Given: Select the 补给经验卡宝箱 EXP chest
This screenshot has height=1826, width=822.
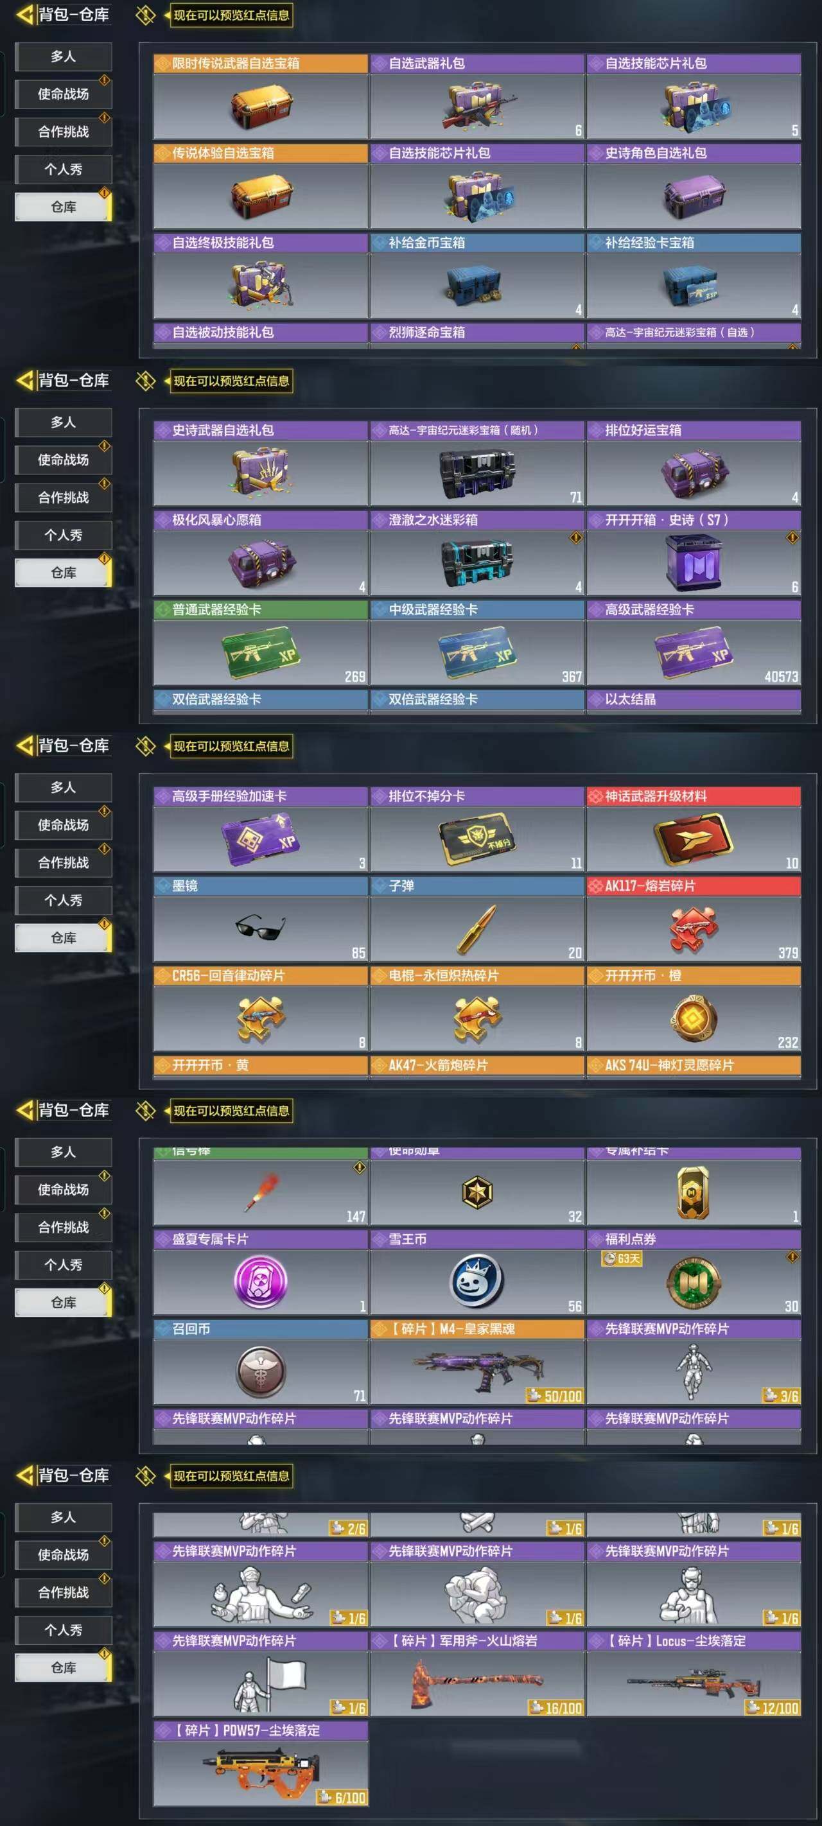Looking at the screenshot, I should (694, 277).
